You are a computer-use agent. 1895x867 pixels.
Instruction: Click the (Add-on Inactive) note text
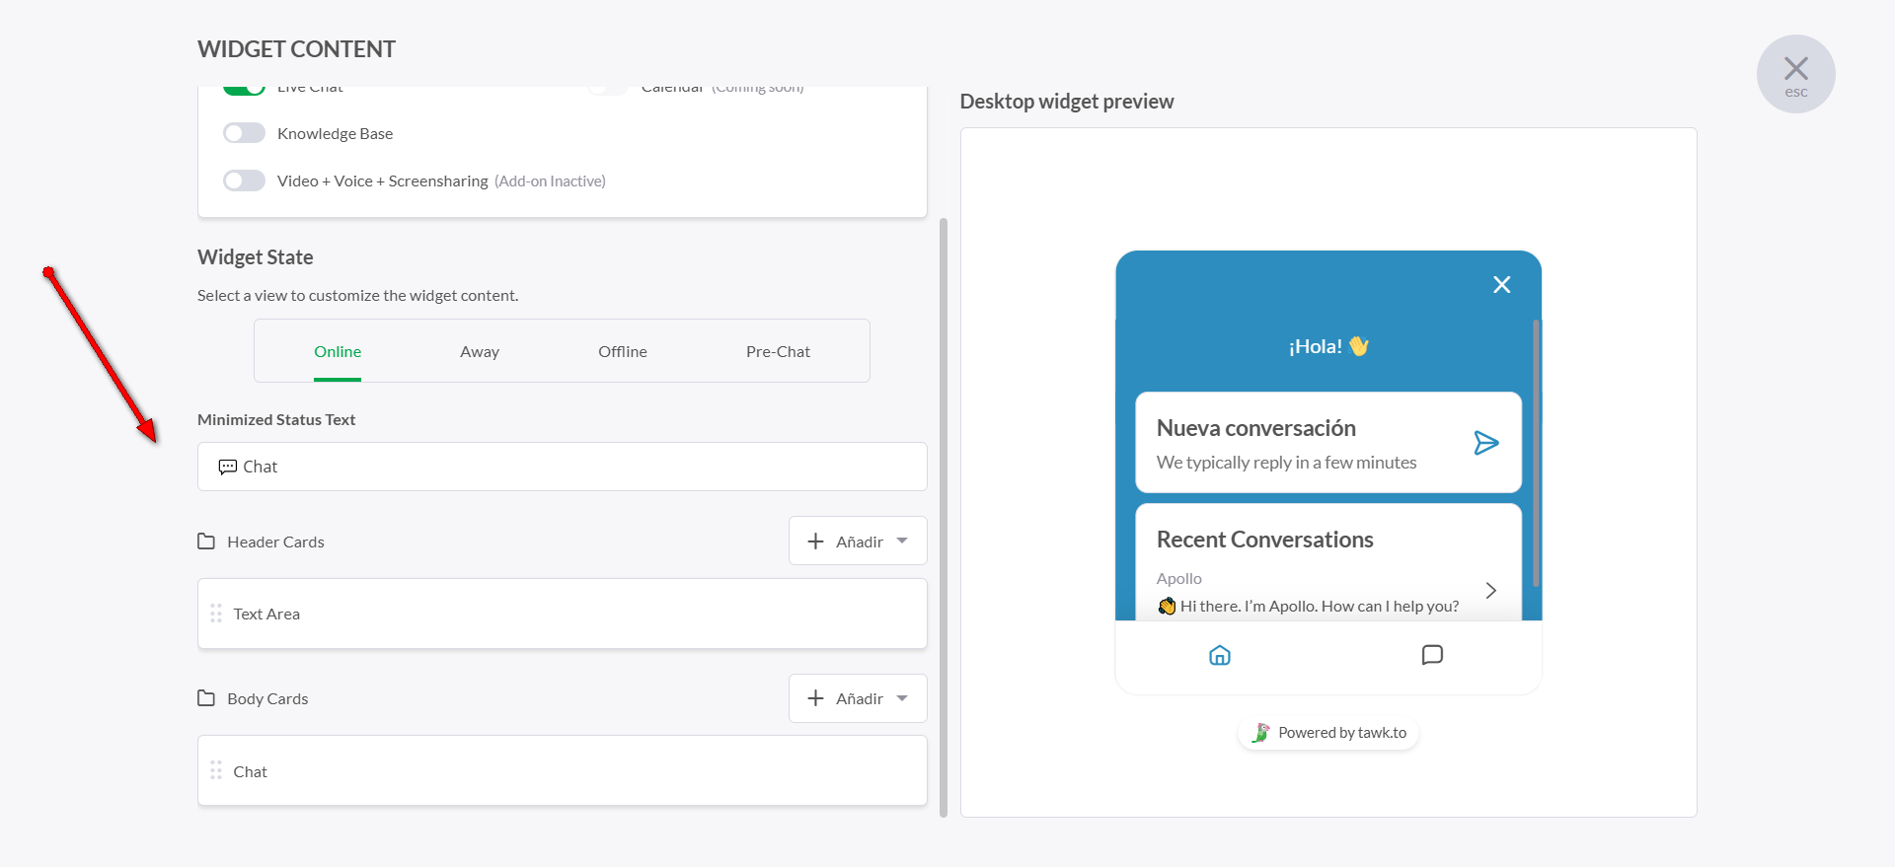[550, 181]
